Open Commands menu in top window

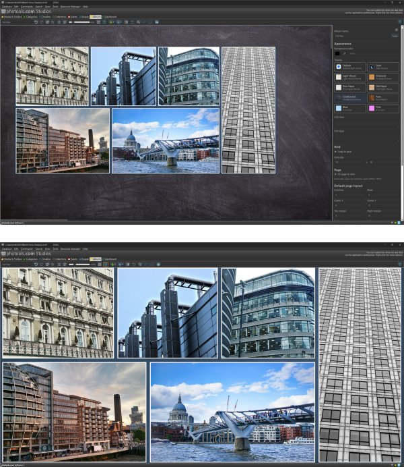tap(26, 7)
